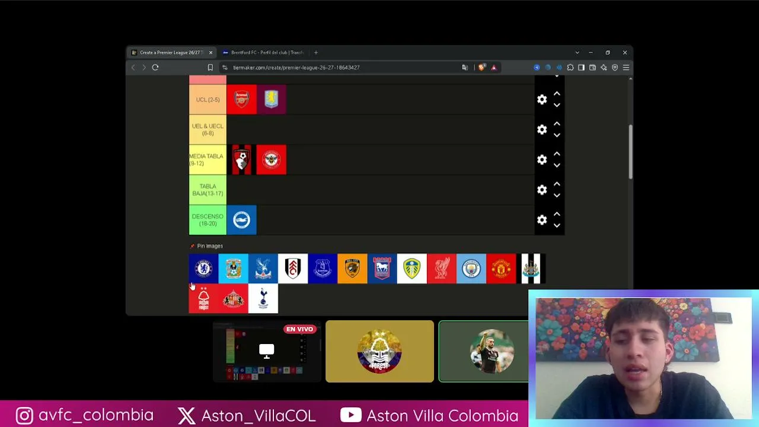Open settings gear for MEDIA TABLA tier
759x427 pixels.
542,160
